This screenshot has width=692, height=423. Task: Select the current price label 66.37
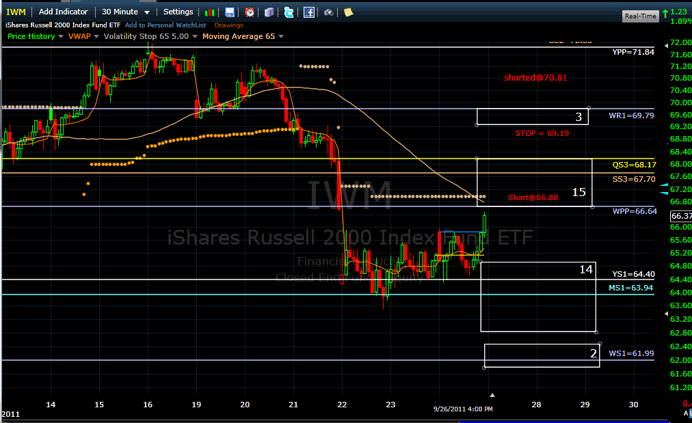(x=681, y=216)
